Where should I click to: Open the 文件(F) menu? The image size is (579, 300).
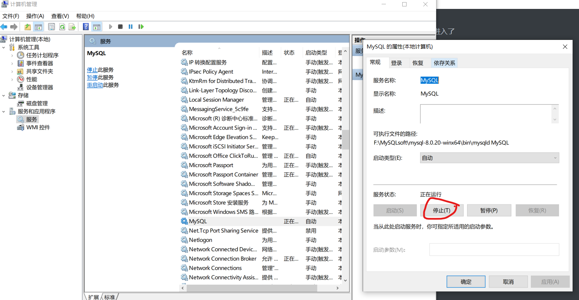[11, 16]
